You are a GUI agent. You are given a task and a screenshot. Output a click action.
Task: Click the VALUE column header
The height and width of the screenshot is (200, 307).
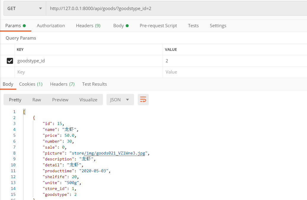[171, 49]
